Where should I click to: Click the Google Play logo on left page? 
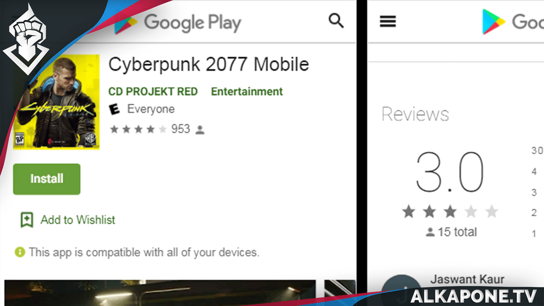178,22
